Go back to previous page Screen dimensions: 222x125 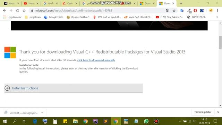[5, 11]
